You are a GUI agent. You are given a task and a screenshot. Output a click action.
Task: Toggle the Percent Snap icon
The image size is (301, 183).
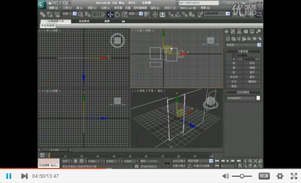[x=184, y=15]
